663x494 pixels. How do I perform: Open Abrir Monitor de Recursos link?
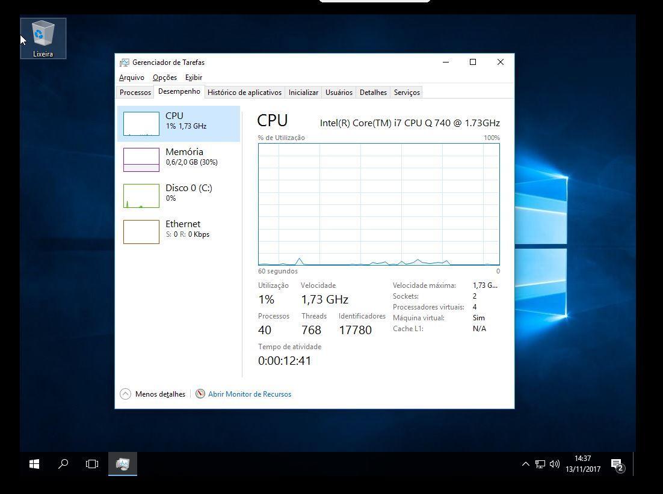pyautogui.click(x=250, y=394)
